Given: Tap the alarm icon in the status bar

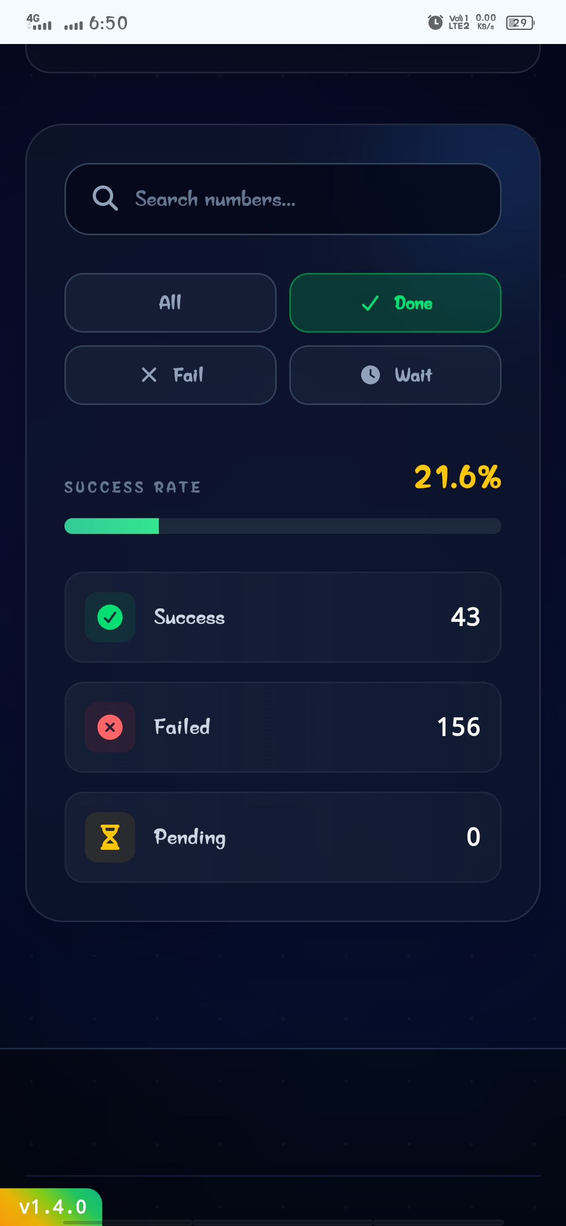Looking at the screenshot, I should tap(435, 23).
